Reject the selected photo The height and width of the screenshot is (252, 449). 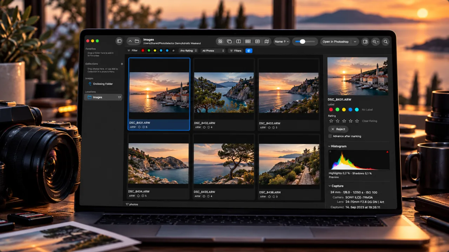(x=338, y=129)
